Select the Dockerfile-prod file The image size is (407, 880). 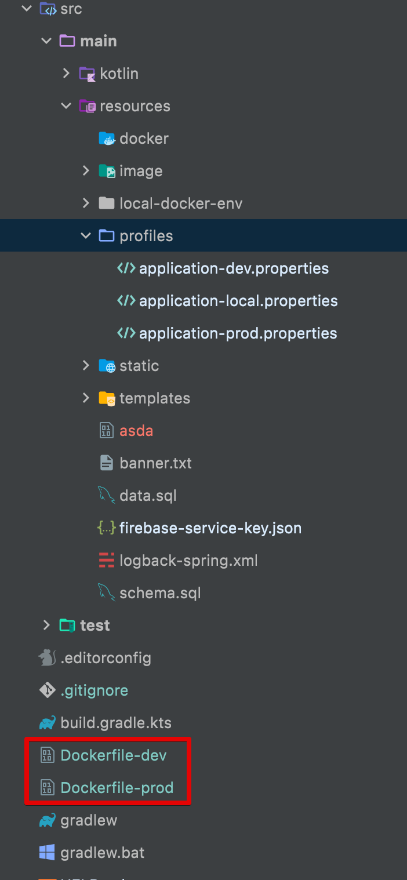pyautogui.click(x=117, y=788)
